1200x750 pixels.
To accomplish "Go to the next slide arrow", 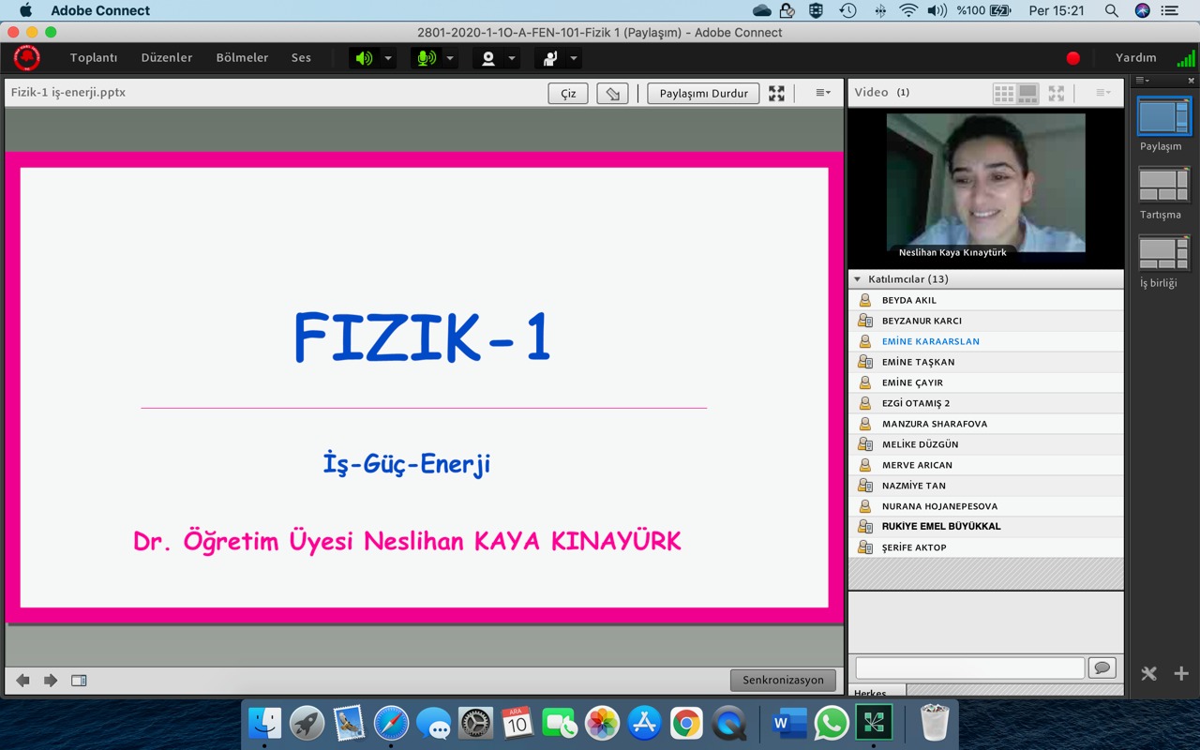I will pos(51,681).
